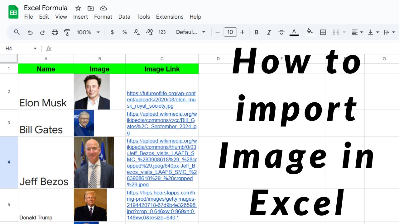399x224 pixels.
Task: Select column B header
Action: click(99, 58)
